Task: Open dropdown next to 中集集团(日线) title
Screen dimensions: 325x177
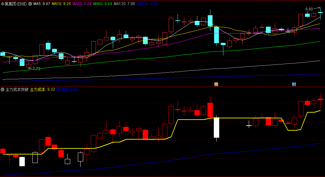Action: pyautogui.click(x=30, y=4)
